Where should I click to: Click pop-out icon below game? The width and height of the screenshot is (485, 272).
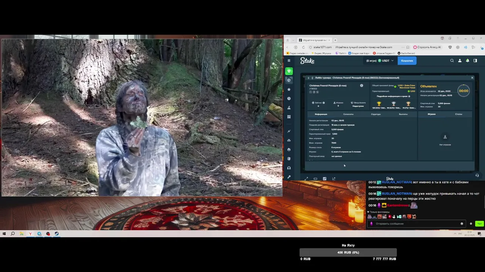point(334,179)
